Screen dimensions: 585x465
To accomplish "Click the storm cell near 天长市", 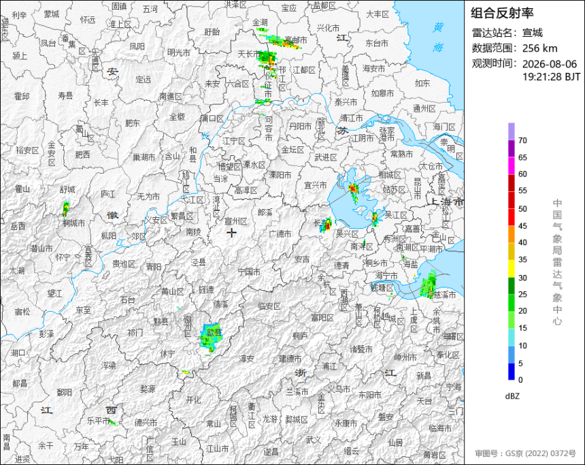I will [268, 57].
